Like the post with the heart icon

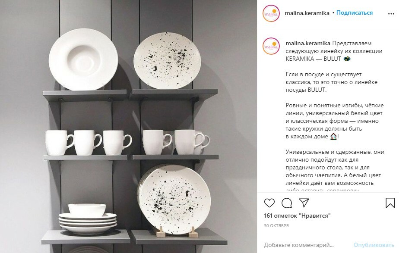[x=269, y=203]
